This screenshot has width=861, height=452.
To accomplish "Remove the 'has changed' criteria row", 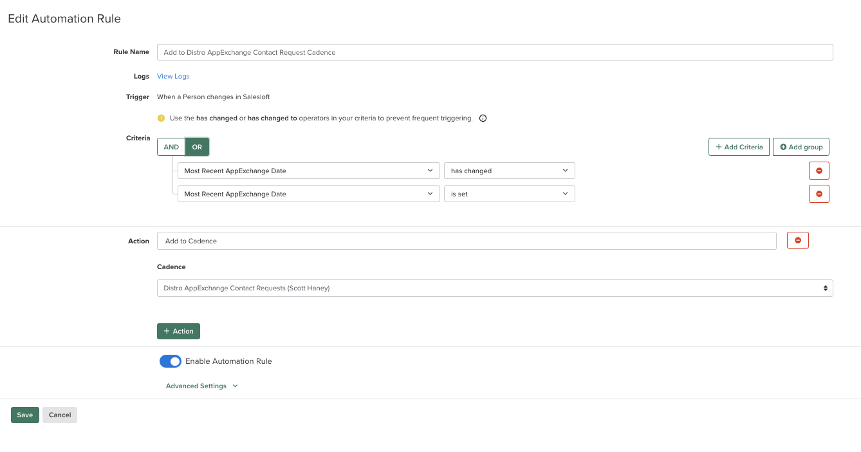I will point(819,171).
